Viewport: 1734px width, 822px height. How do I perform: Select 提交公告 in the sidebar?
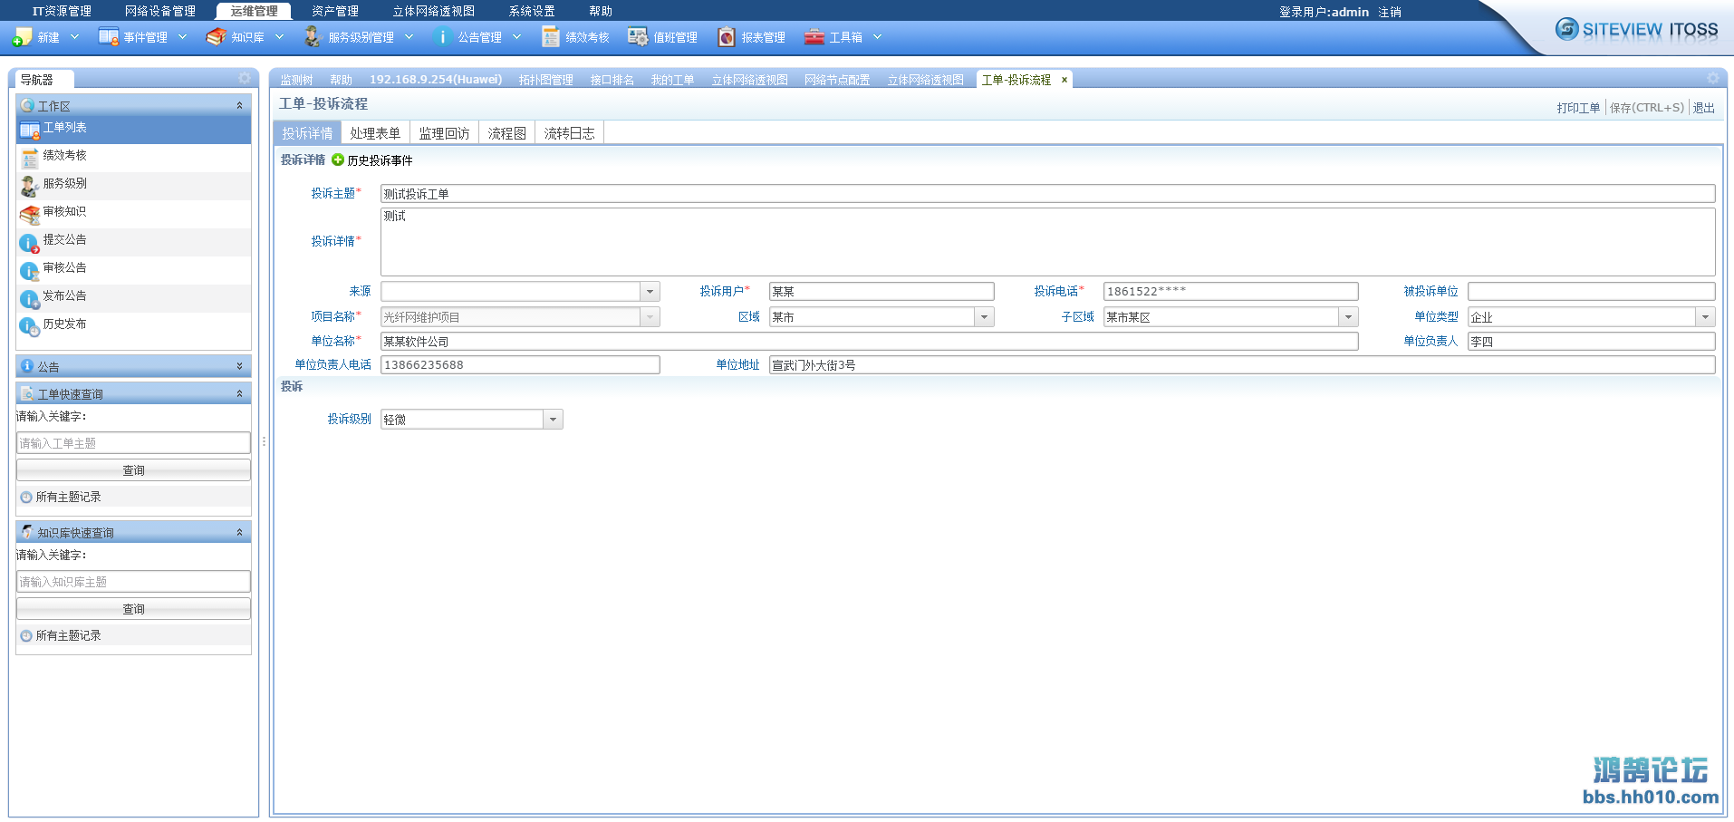(x=133, y=242)
